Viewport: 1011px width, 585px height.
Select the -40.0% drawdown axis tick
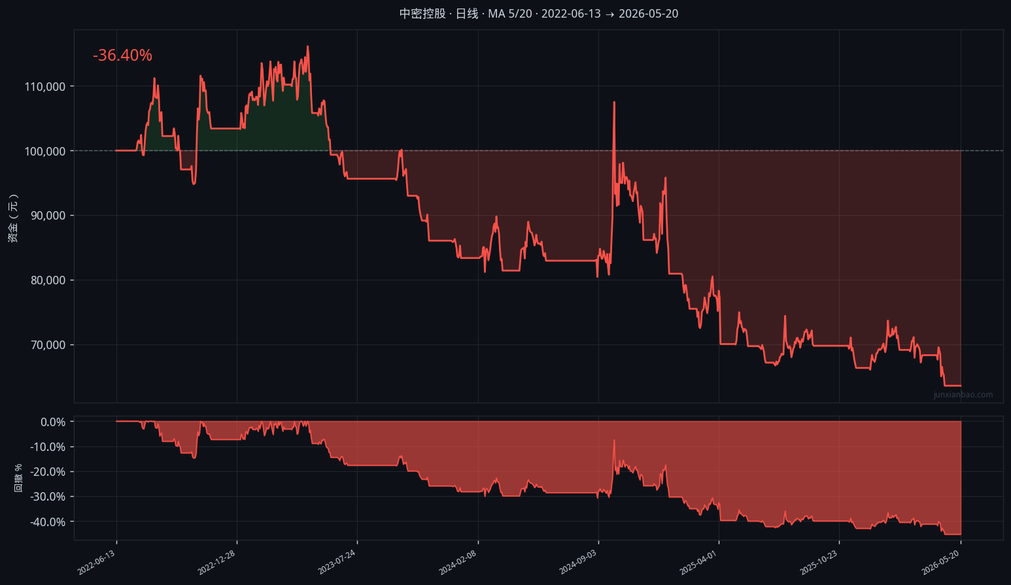(48, 522)
